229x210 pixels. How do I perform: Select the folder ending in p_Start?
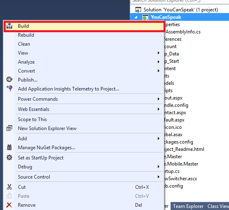click(x=172, y=61)
